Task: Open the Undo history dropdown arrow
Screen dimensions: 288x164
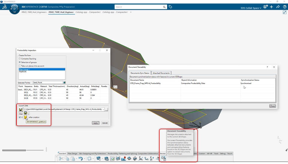Action: pos(84,159)
